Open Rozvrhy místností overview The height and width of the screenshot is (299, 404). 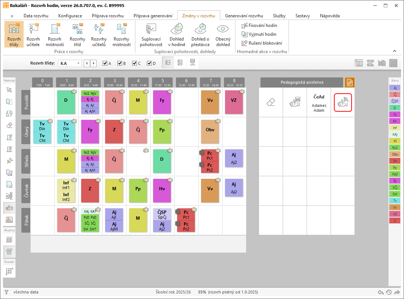click(x=121, y=35)
